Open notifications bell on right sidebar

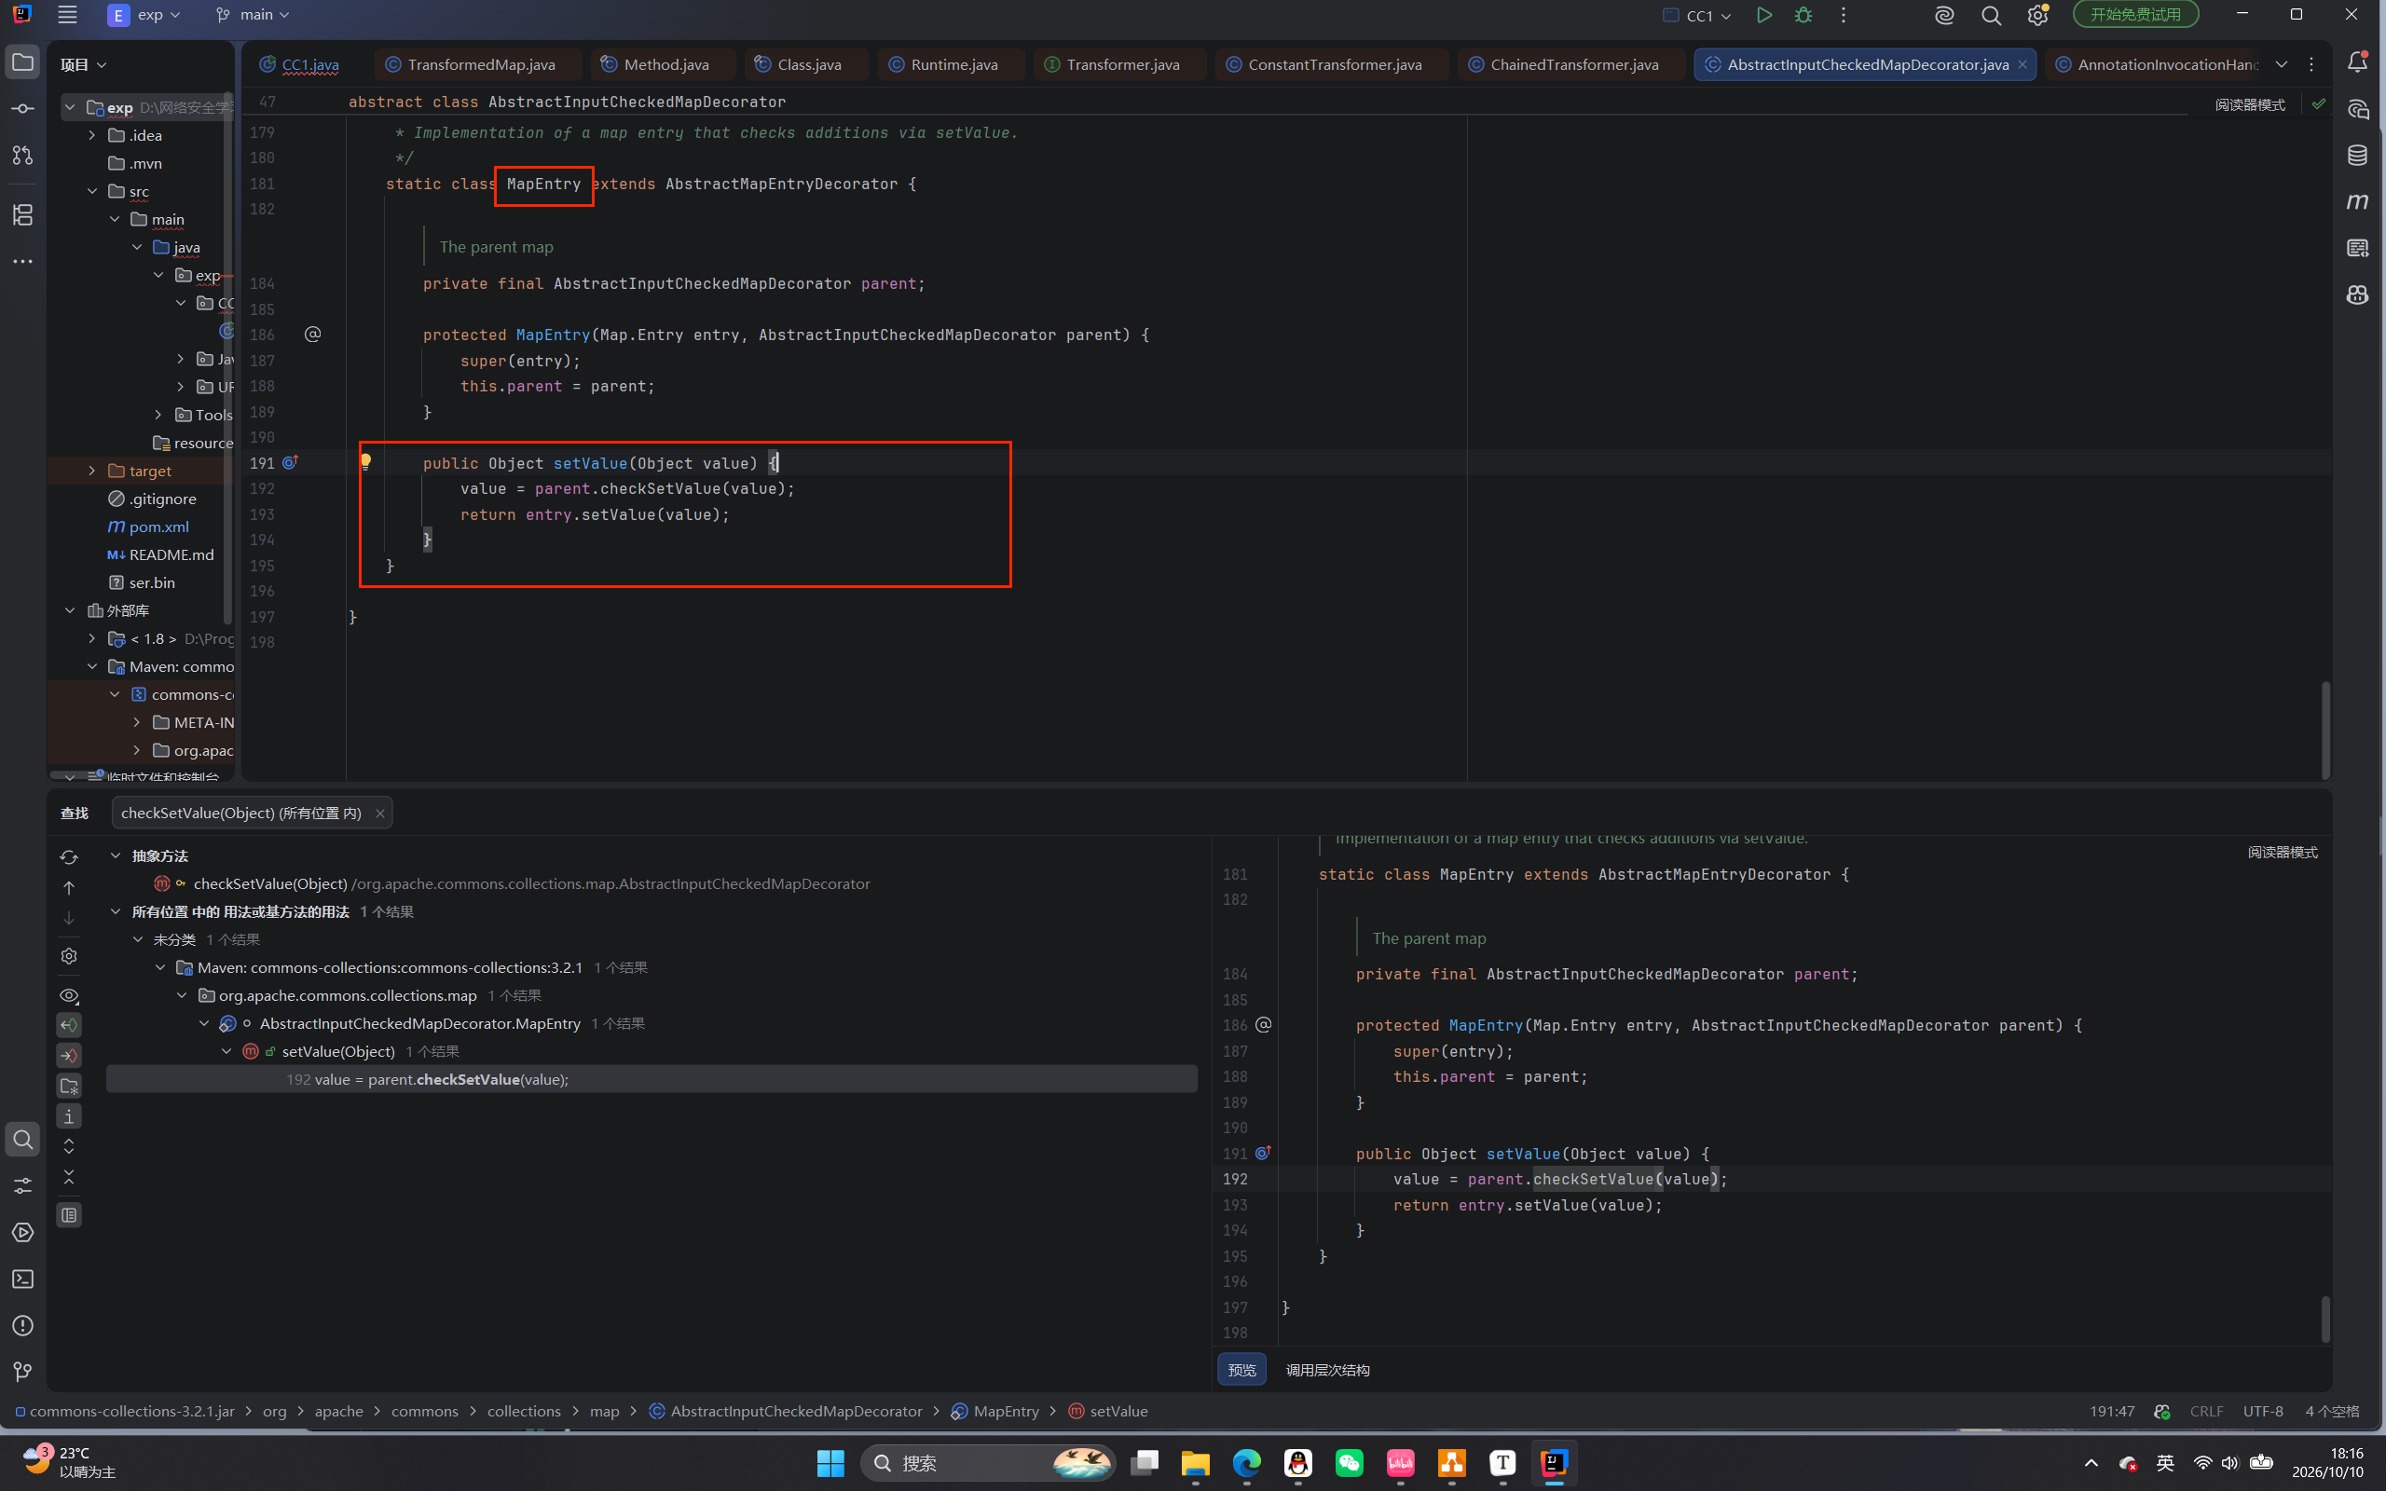click(x=2357, y=62)
